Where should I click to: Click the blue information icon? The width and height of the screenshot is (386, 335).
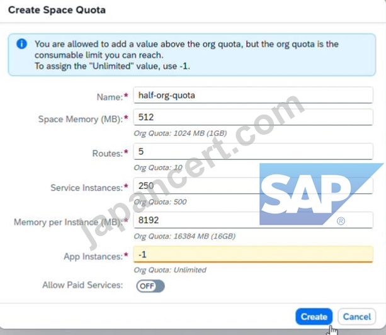(21, 44)
